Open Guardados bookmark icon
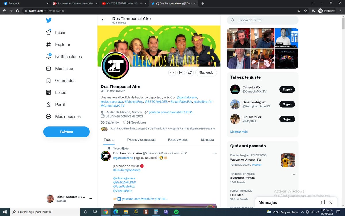The height and width of the screenshot is (216, 345). point(48,81)
